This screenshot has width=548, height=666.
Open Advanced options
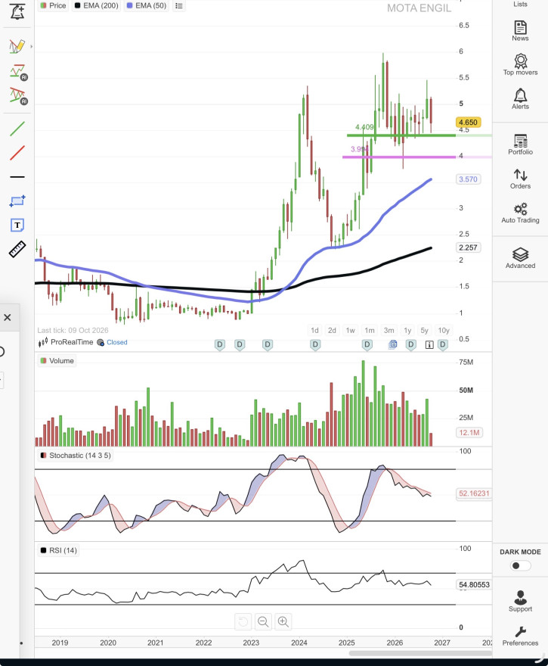point(520,258)
